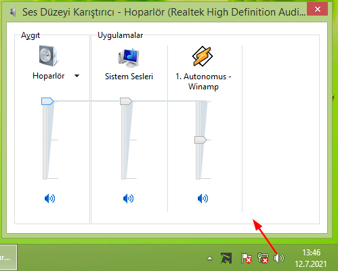Click the Sistem Sesleri computer icon
Image resolution: width=338 pixels, height=271 pixels.
[x=129, y=58]
